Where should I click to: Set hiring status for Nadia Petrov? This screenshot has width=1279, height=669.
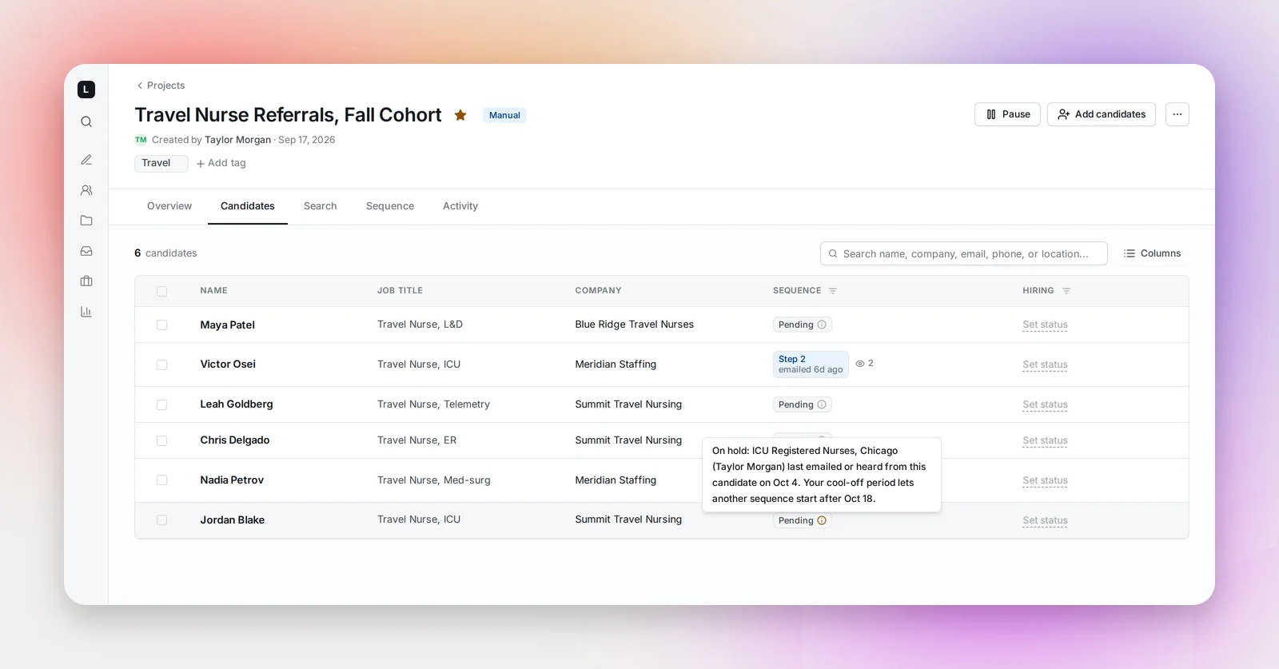pyautogui.click(x=1046, y=480)
